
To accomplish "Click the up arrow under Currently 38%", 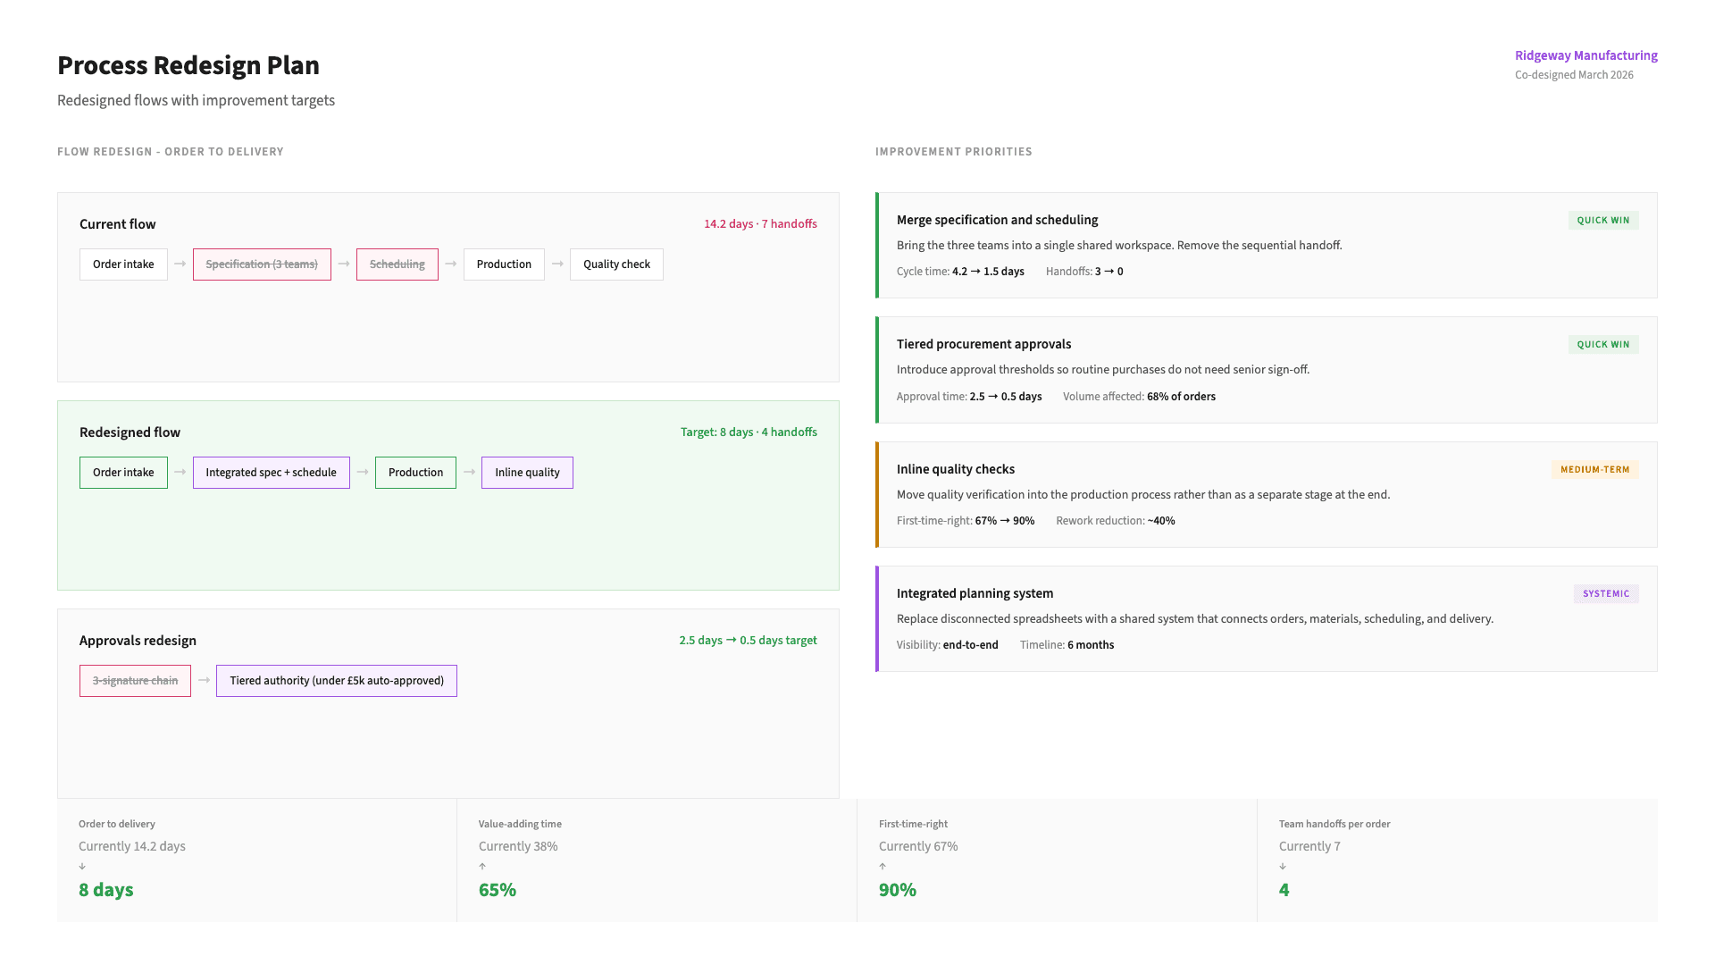I will [482, 867].
